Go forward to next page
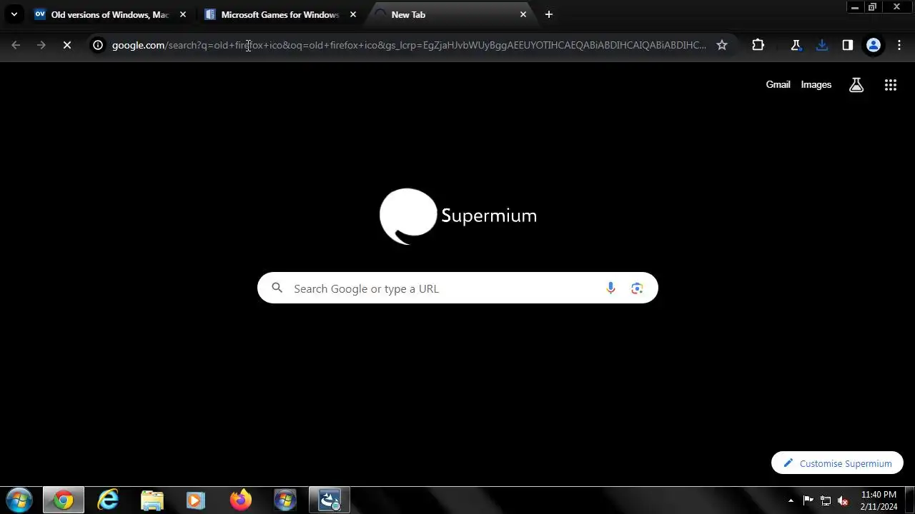This screenshot has height=514, width=915. click(41, 45)
